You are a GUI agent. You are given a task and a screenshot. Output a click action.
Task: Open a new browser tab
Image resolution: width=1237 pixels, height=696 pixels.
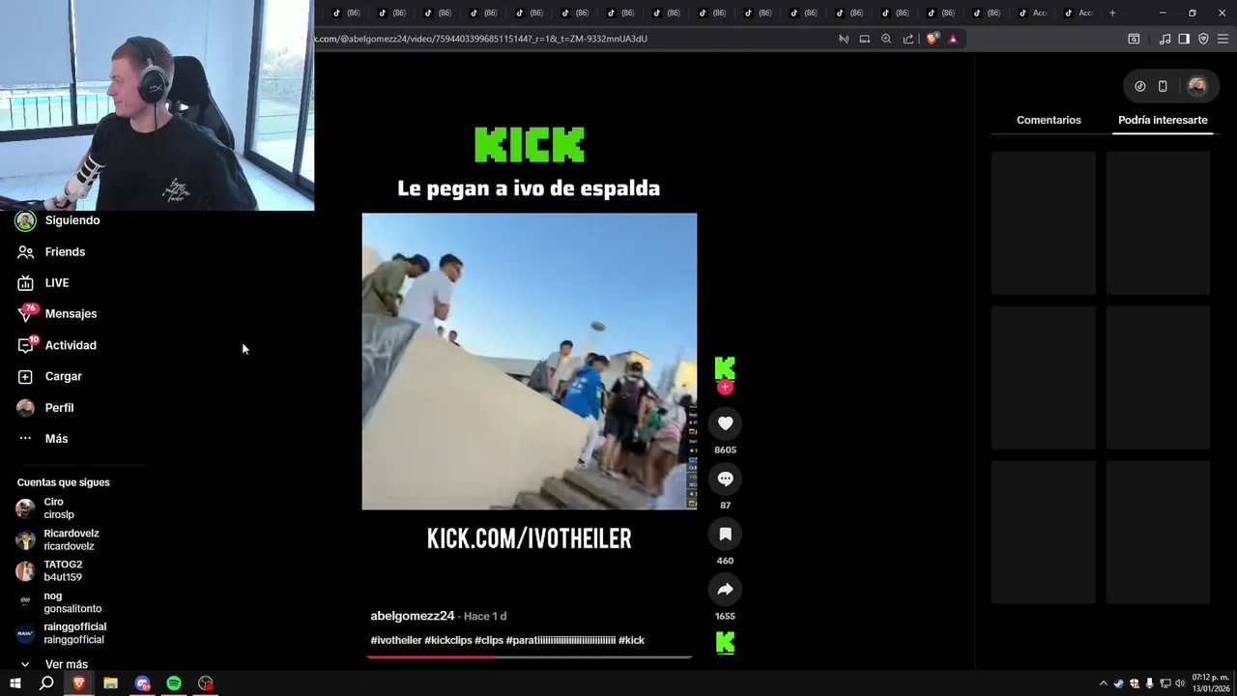1112,13
